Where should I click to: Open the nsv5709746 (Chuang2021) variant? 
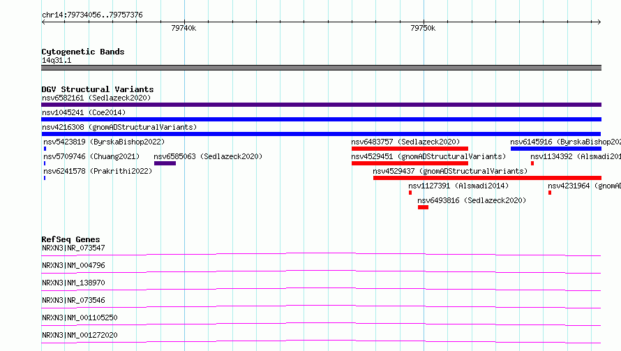tap(91, 156)
